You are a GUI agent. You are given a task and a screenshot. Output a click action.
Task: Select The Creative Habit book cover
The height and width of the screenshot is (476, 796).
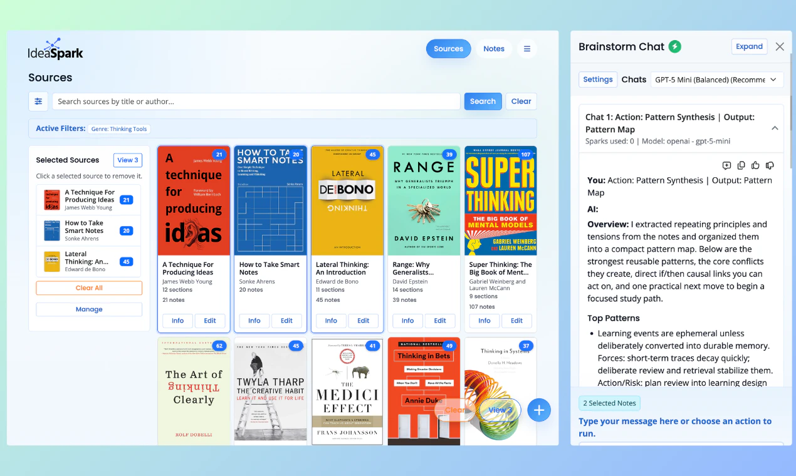point(271,391)
